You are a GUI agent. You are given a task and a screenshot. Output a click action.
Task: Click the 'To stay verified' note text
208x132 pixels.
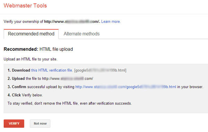pyautogui.click(x=70, y=103)
